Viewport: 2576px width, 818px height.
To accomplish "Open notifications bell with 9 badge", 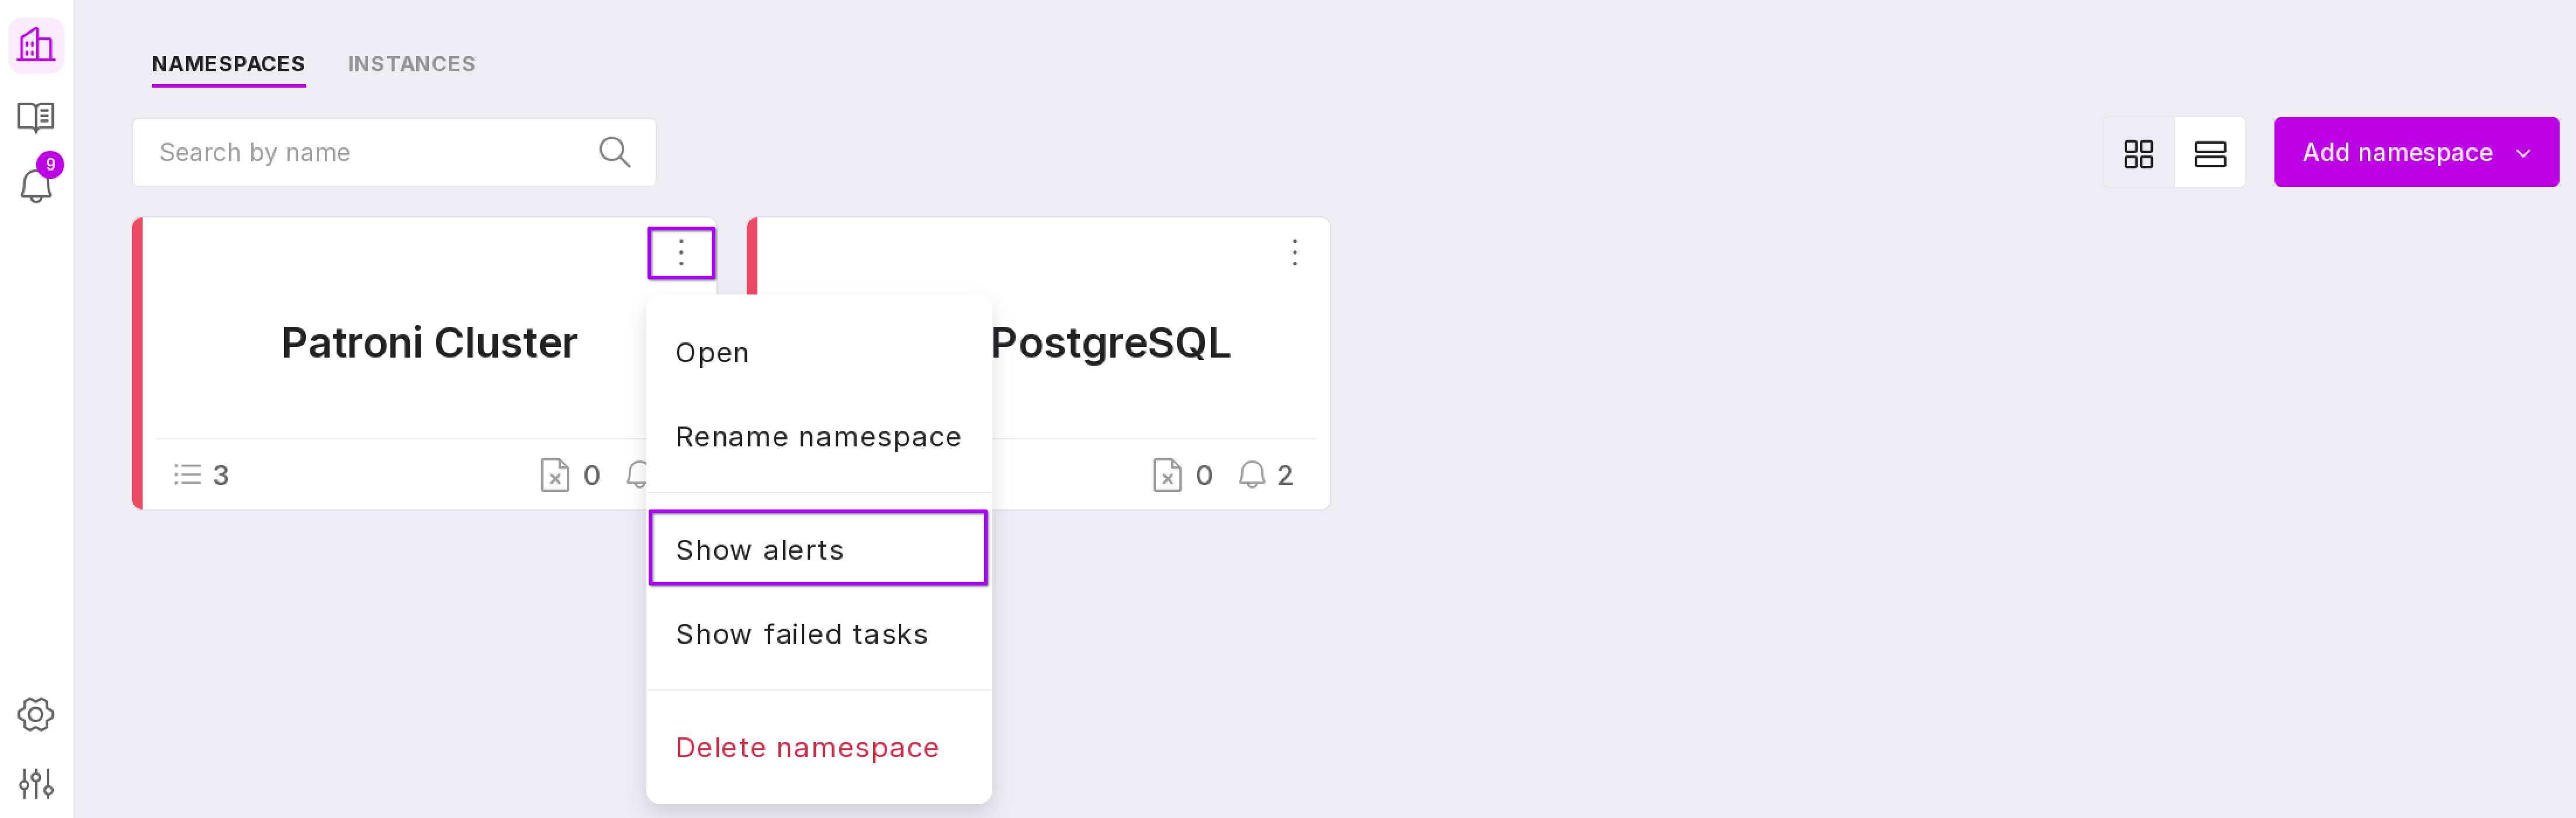I will (36, 185).
